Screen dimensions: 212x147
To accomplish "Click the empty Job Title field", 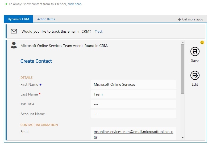I will click(x=134, y=104).
